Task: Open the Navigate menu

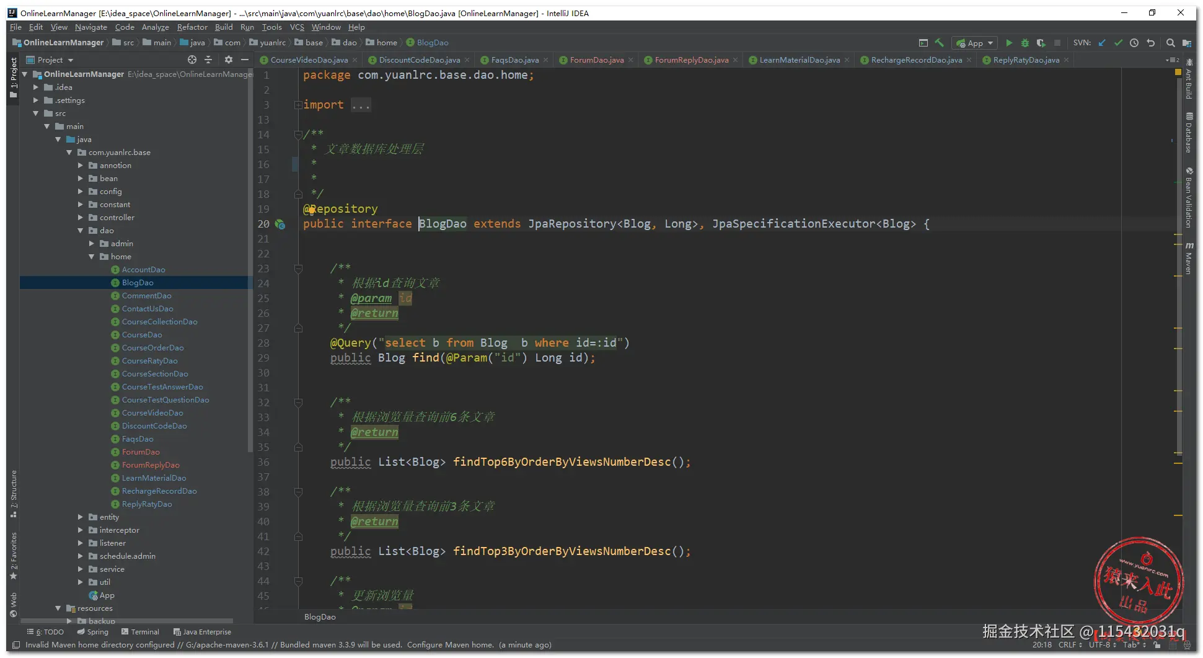Action: point(91,27)
